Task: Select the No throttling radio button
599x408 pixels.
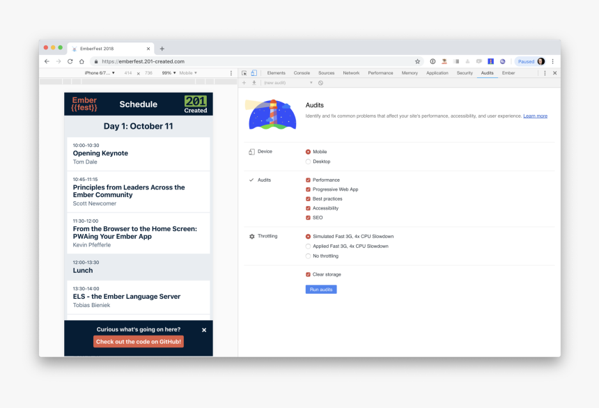Action: (308, 256)
